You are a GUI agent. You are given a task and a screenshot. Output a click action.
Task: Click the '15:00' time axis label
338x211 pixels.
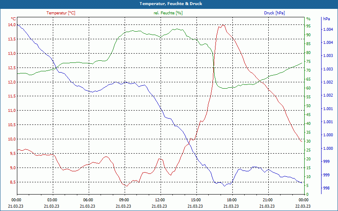(x=196, y=200)
